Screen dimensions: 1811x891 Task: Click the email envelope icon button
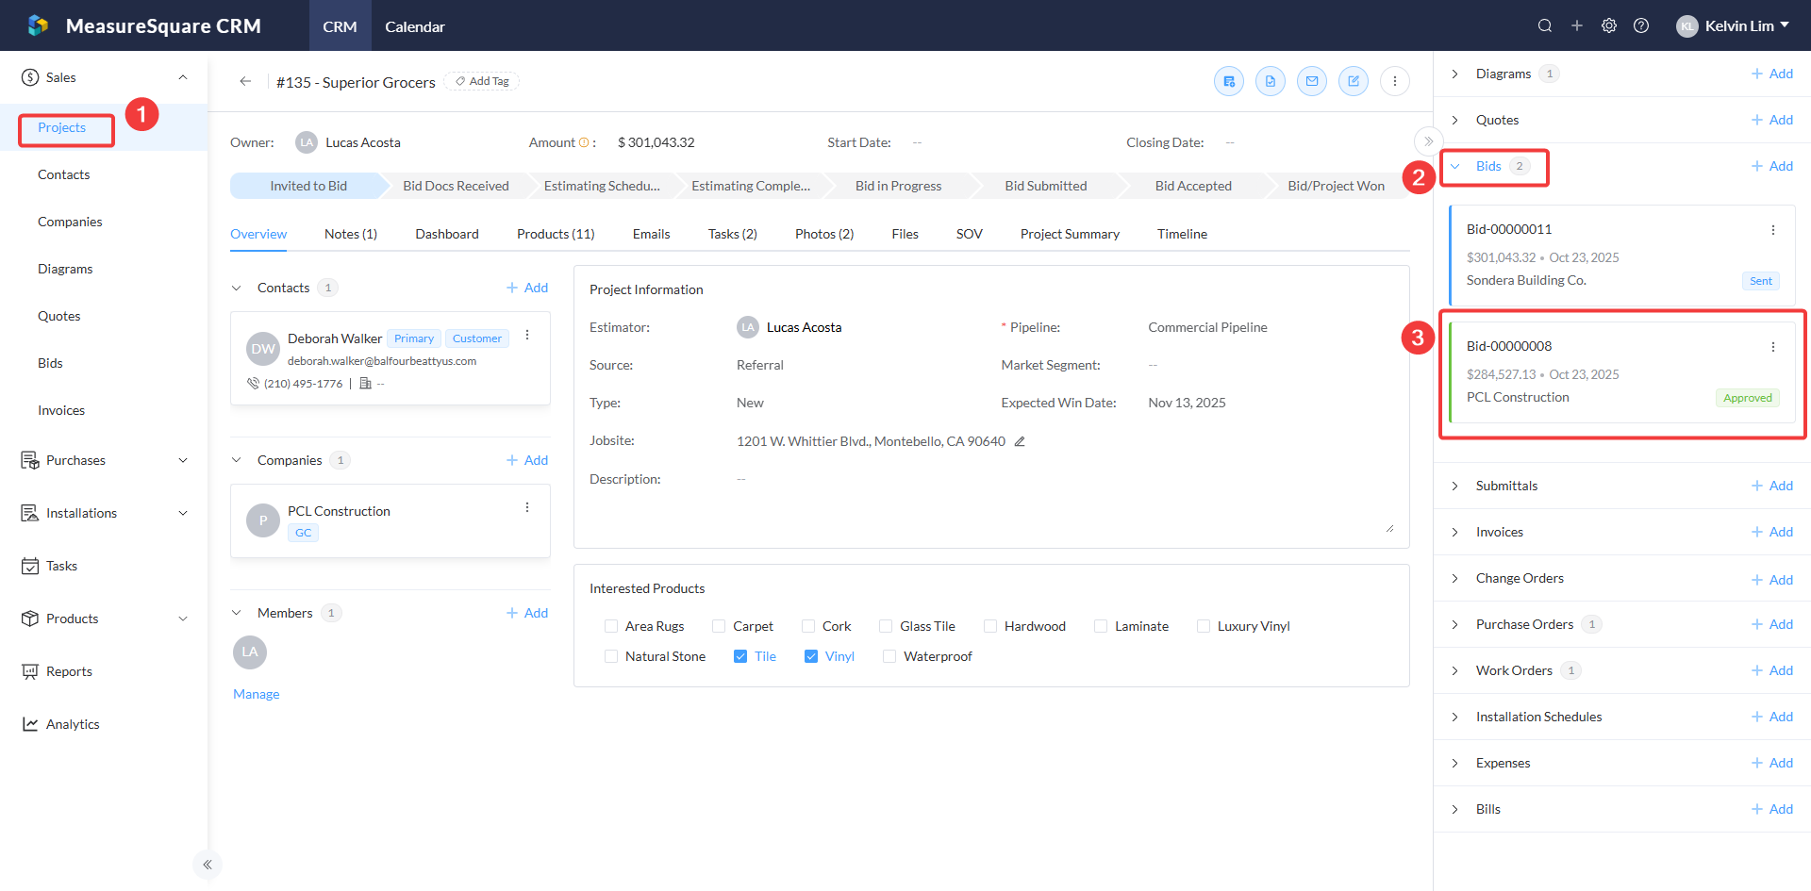[x=1312, y=81]
